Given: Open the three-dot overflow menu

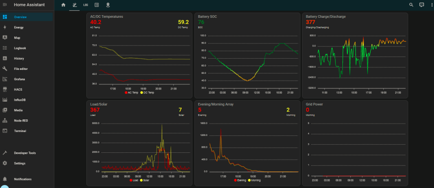Looking at the screenshot, I should [x=432, y=5].
